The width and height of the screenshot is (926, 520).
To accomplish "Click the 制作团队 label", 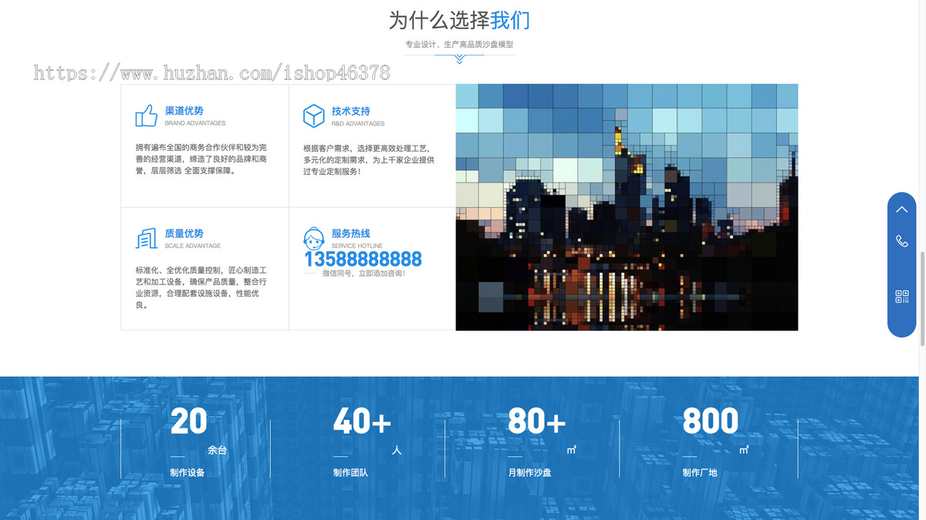I will click(x=350, y=473).
